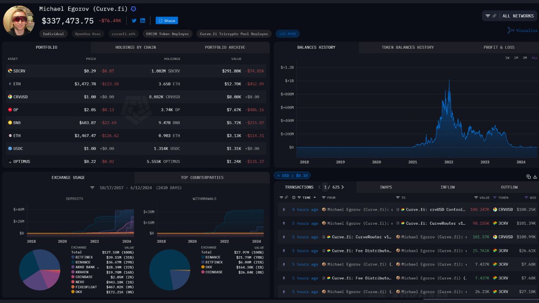Viewport: 539px width, 303px height.
Task: Open TIME column sort dropdown arrow
Action: 314,197
